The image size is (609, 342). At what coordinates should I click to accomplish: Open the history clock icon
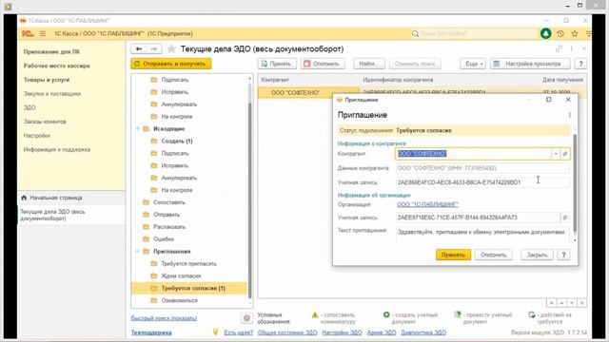click(560, 34)
